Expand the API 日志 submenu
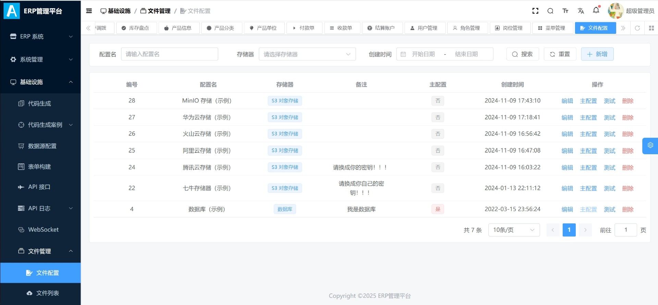Viewport: 658px width, 305px height. (45, 208)
